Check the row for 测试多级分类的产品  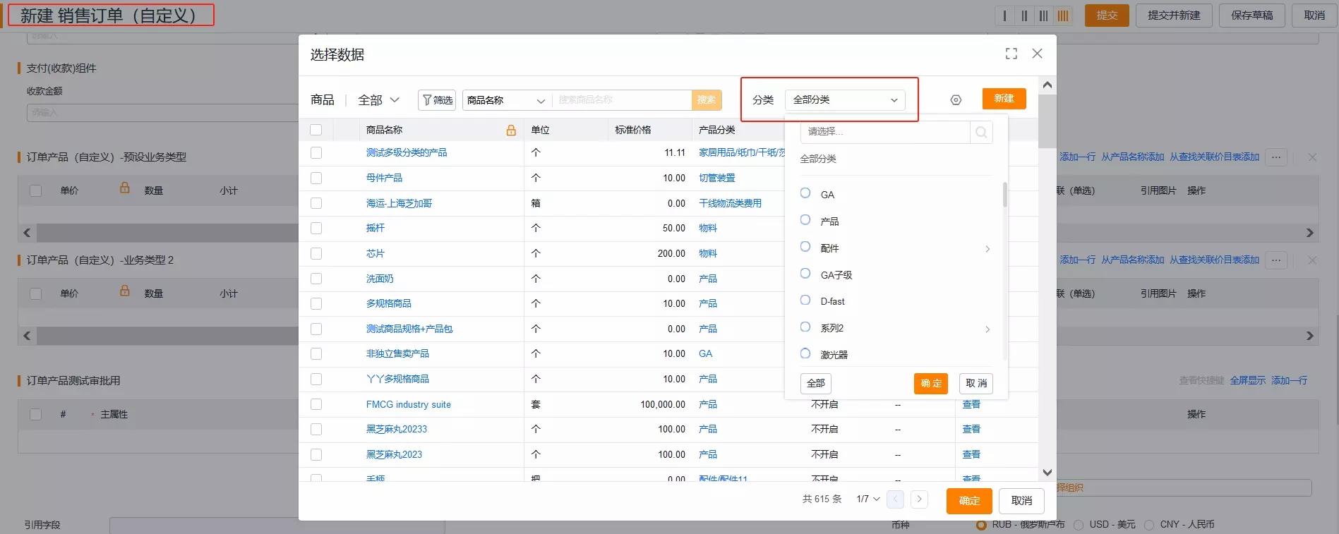[316, 152]
